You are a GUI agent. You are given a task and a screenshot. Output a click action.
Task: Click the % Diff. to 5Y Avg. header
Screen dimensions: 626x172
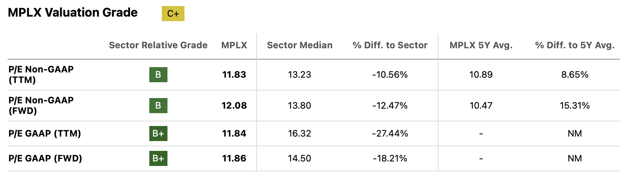(575, 45)
